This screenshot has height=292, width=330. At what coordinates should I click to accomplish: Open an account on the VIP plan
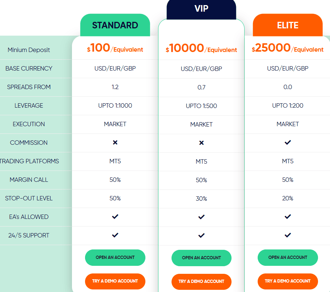coord(201,258)
